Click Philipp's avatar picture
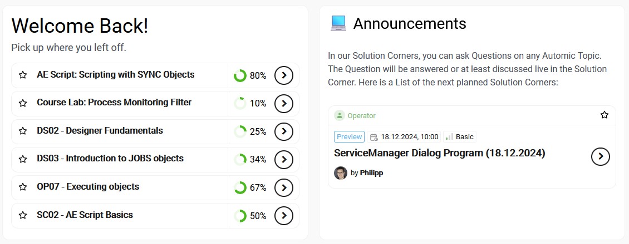 coord(341,173)
